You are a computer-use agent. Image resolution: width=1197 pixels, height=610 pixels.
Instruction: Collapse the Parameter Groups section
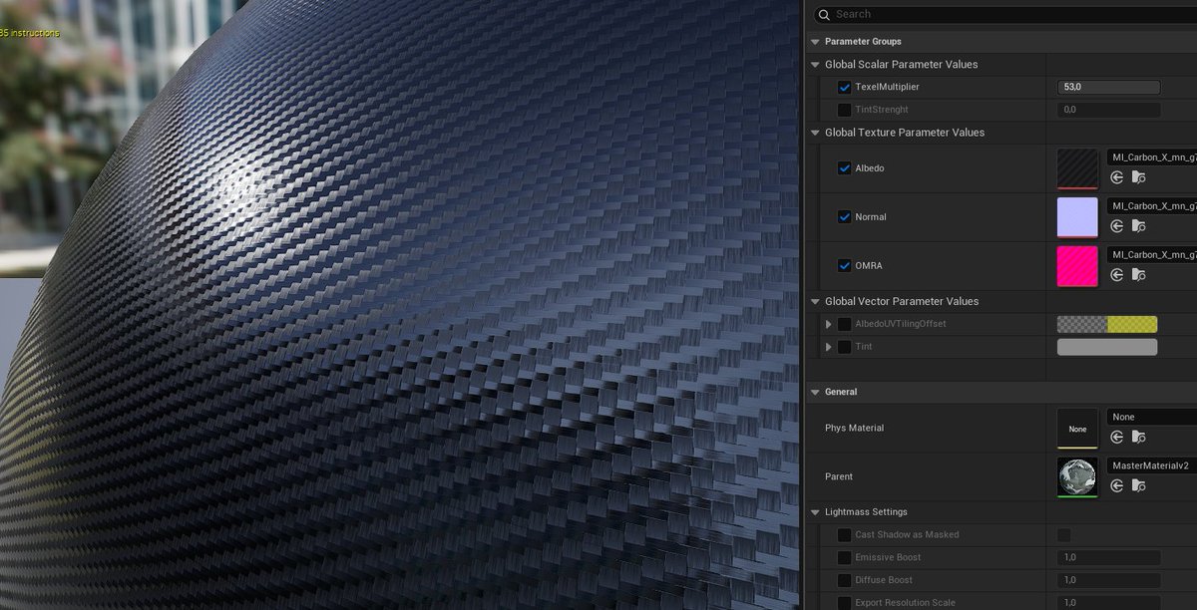tap(815, 42)
